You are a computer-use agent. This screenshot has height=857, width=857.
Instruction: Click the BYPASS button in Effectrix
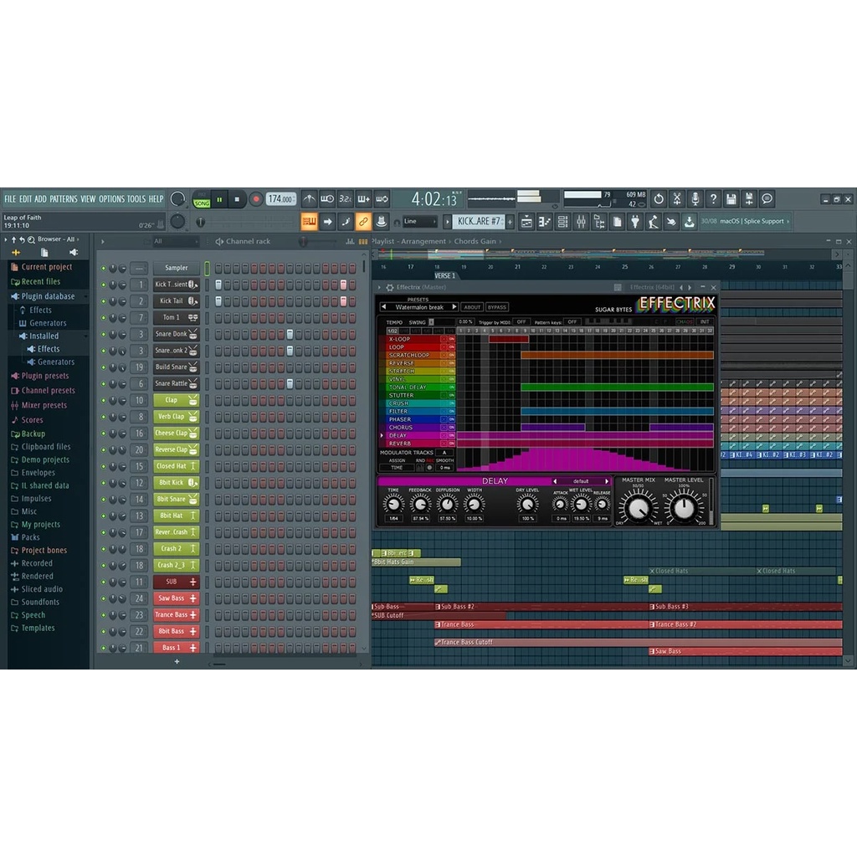coord(497,307)
